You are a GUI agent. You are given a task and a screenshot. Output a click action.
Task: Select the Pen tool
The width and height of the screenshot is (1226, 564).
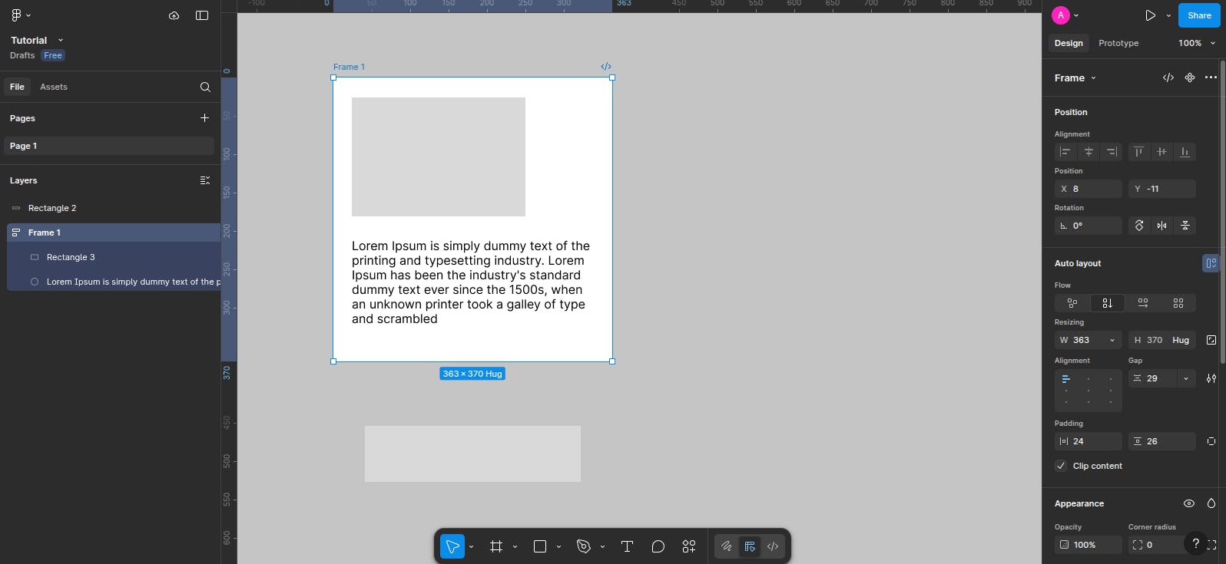pos(584,546)
